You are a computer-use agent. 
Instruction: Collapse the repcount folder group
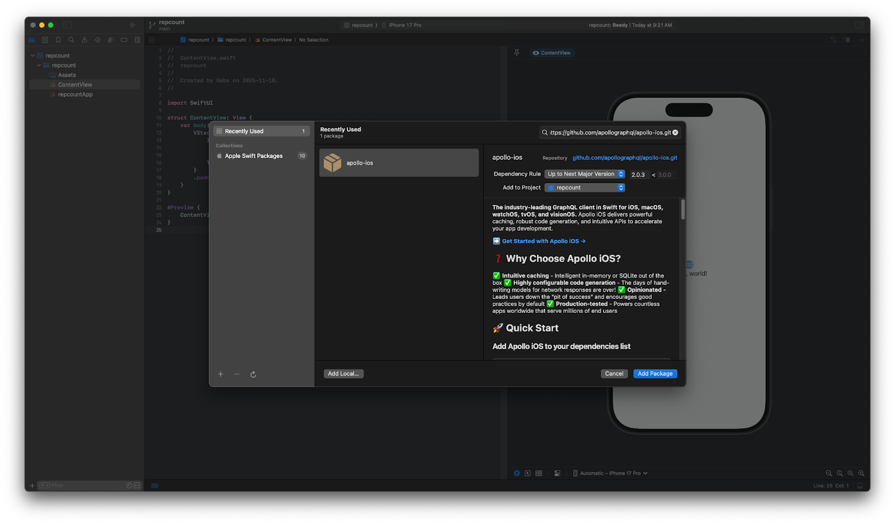pos(39,65)
